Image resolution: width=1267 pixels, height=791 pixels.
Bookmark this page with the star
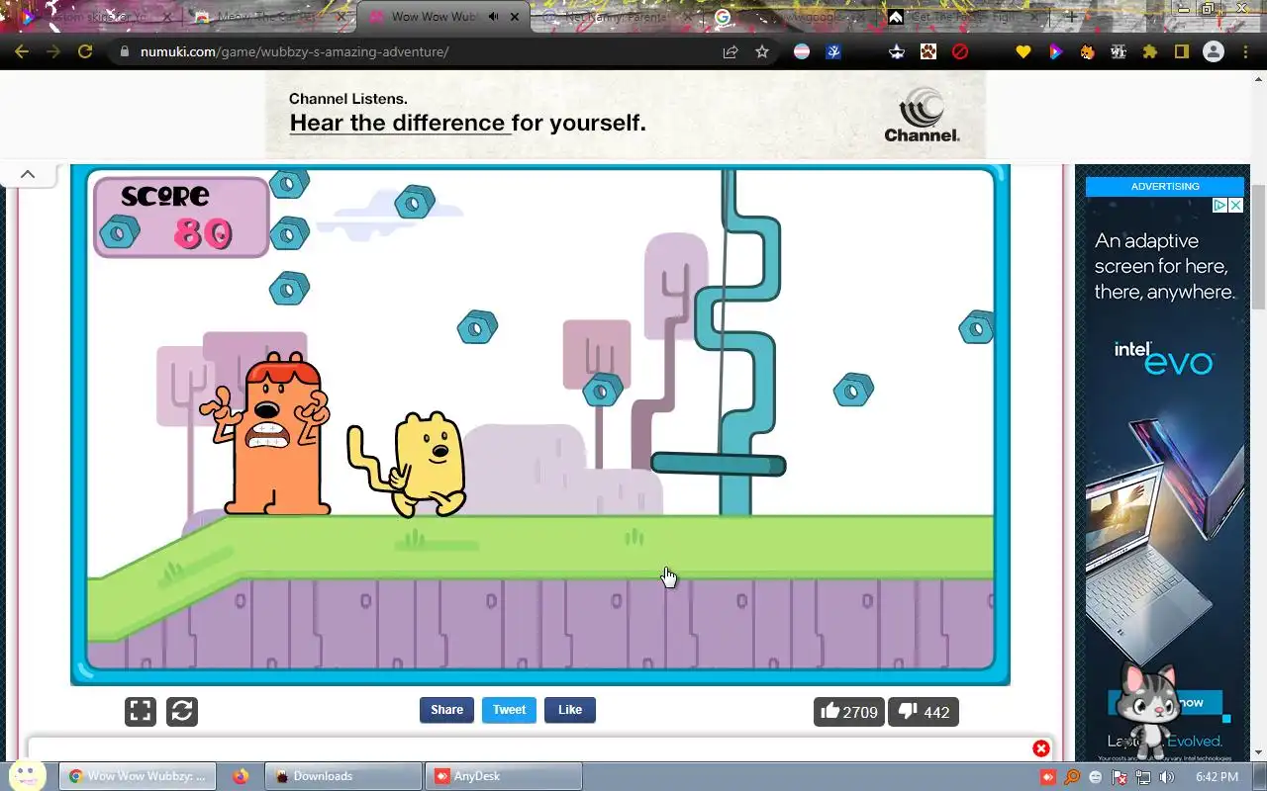[762, 51]
